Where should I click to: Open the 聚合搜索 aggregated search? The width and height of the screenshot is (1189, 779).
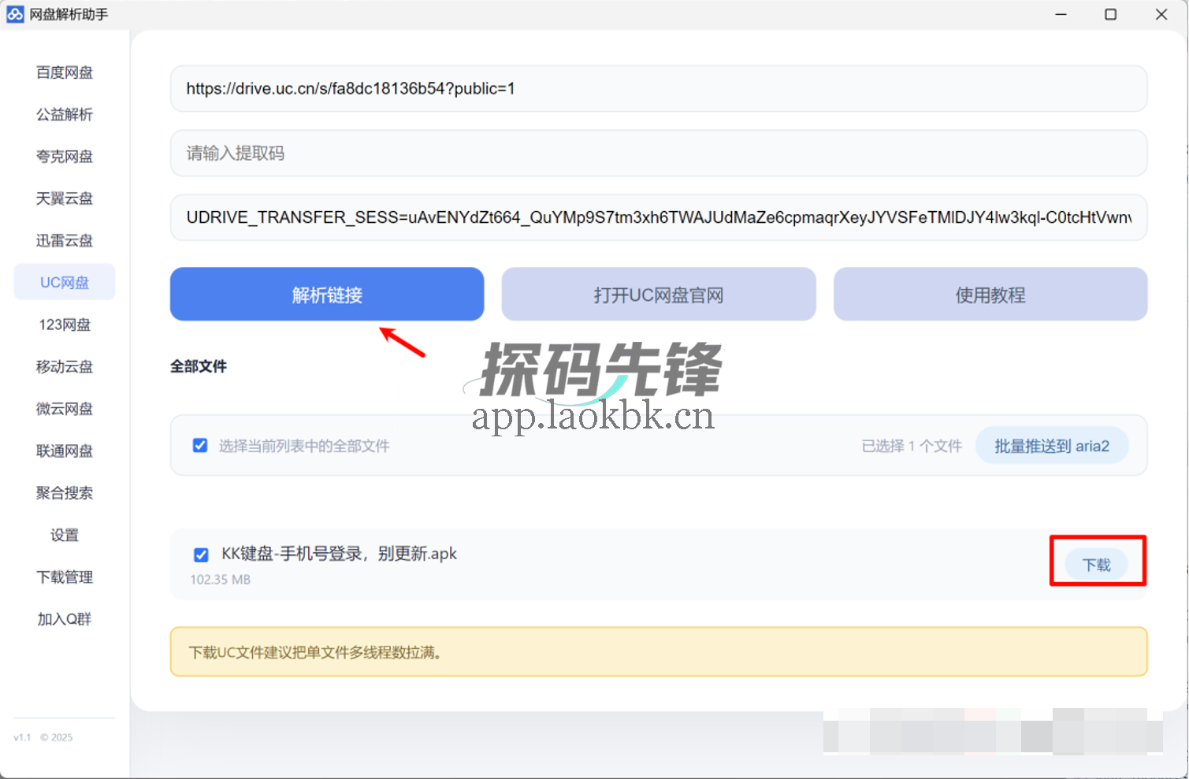tap(64, 492)
